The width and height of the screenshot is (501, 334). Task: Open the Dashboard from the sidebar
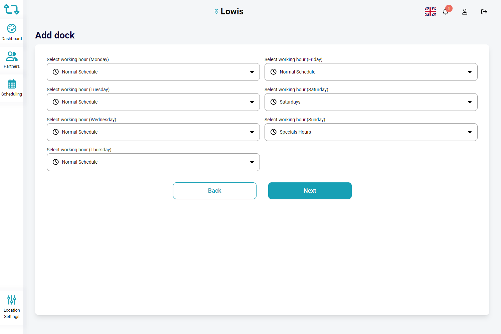12,32
